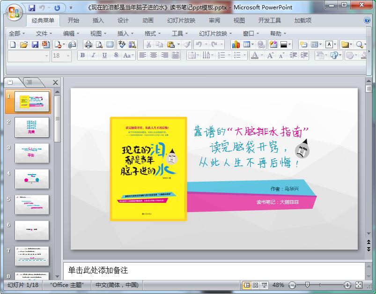Click the 48% zoom level button
The height and width of the screenshot is (294, 376).
[x=278, y=285]
